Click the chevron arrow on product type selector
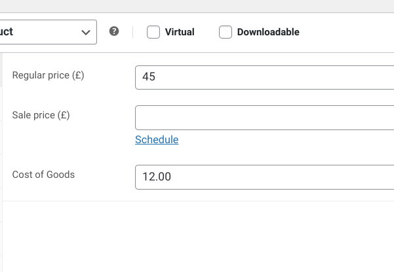Image resolution: width=394 pixels, height=272 pixels. coord(85,32)
